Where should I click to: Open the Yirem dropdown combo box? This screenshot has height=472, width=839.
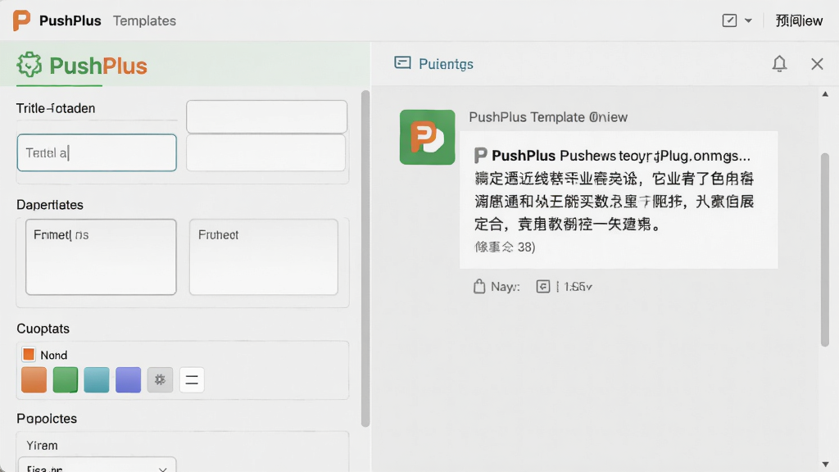(x=97, y=466)
